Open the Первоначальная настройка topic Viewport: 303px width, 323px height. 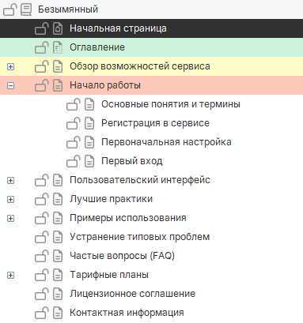point(166,142)
